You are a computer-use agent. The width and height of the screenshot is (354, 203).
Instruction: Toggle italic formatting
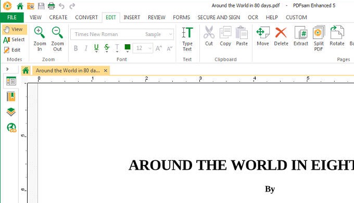tap(86, 48)
